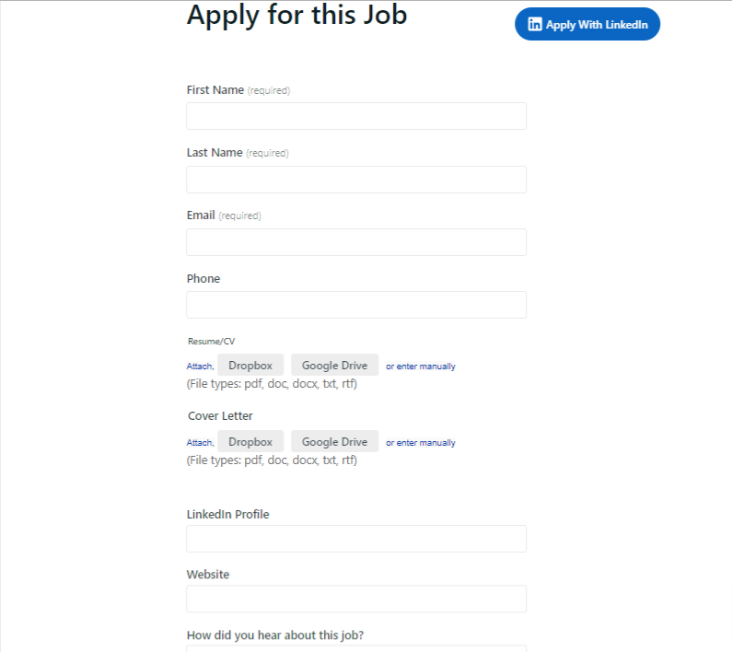Click 'or enter manually' for Cover Letter
732x652 pixels.
(421, 443)
